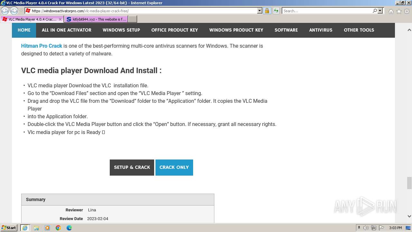The width and height of the screenshot is (412, 232).
Task: Click the 'Reviewer' label
Action: (x=74, y=210)
